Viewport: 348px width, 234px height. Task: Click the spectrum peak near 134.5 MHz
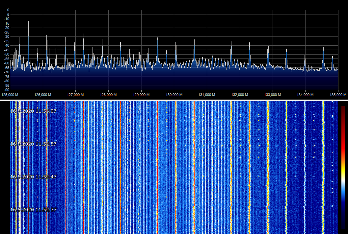323,48
